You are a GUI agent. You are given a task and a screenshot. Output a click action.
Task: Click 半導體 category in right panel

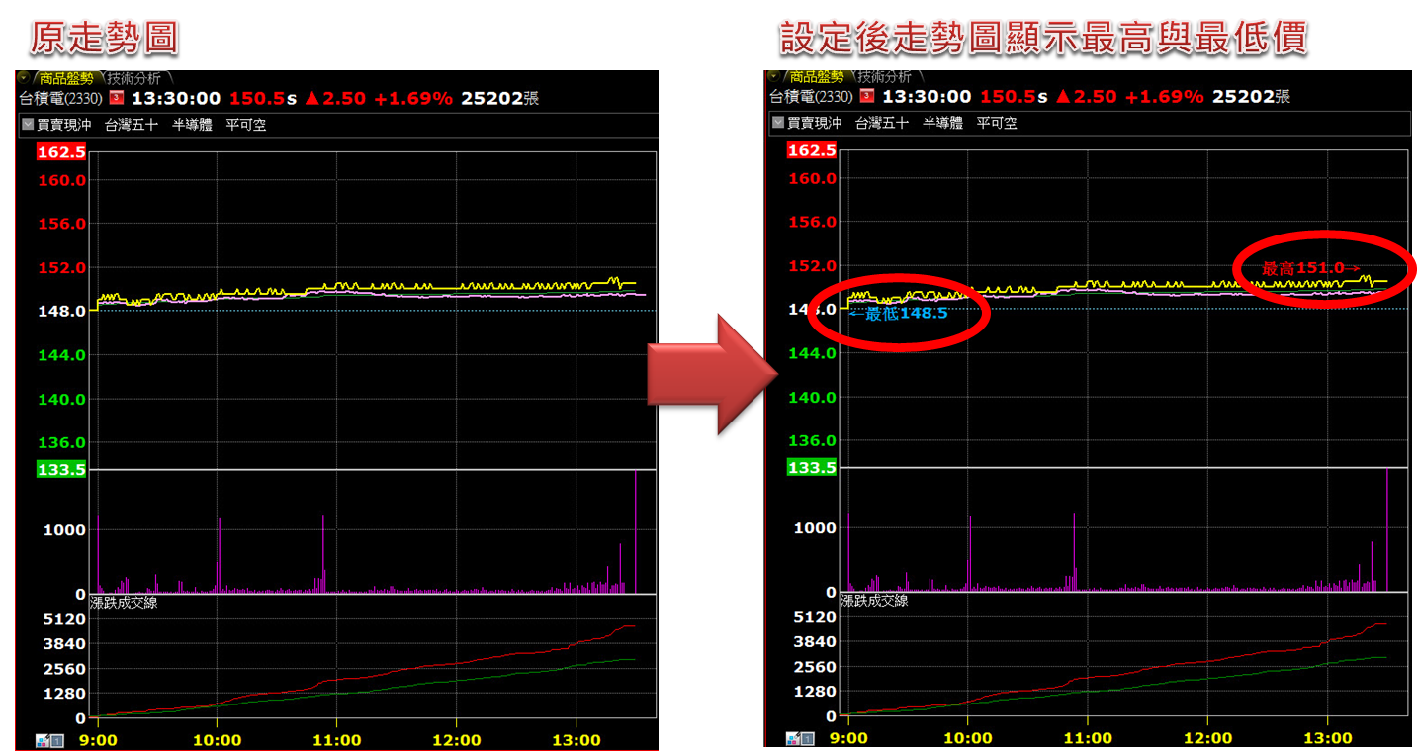tap(942, 124)
